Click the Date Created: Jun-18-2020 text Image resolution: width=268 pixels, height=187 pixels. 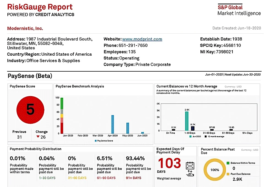[237, 28]
